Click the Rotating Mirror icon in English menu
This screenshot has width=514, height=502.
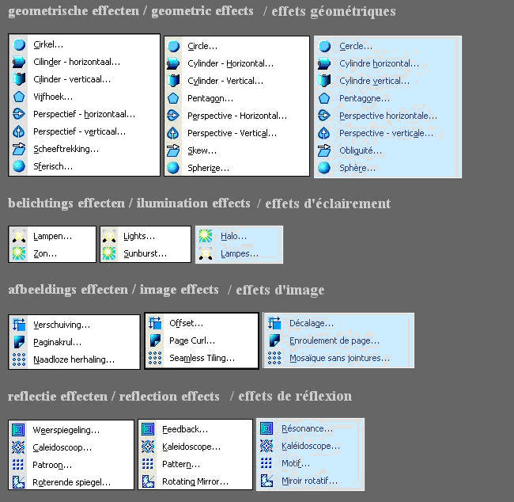click(148, 481)
